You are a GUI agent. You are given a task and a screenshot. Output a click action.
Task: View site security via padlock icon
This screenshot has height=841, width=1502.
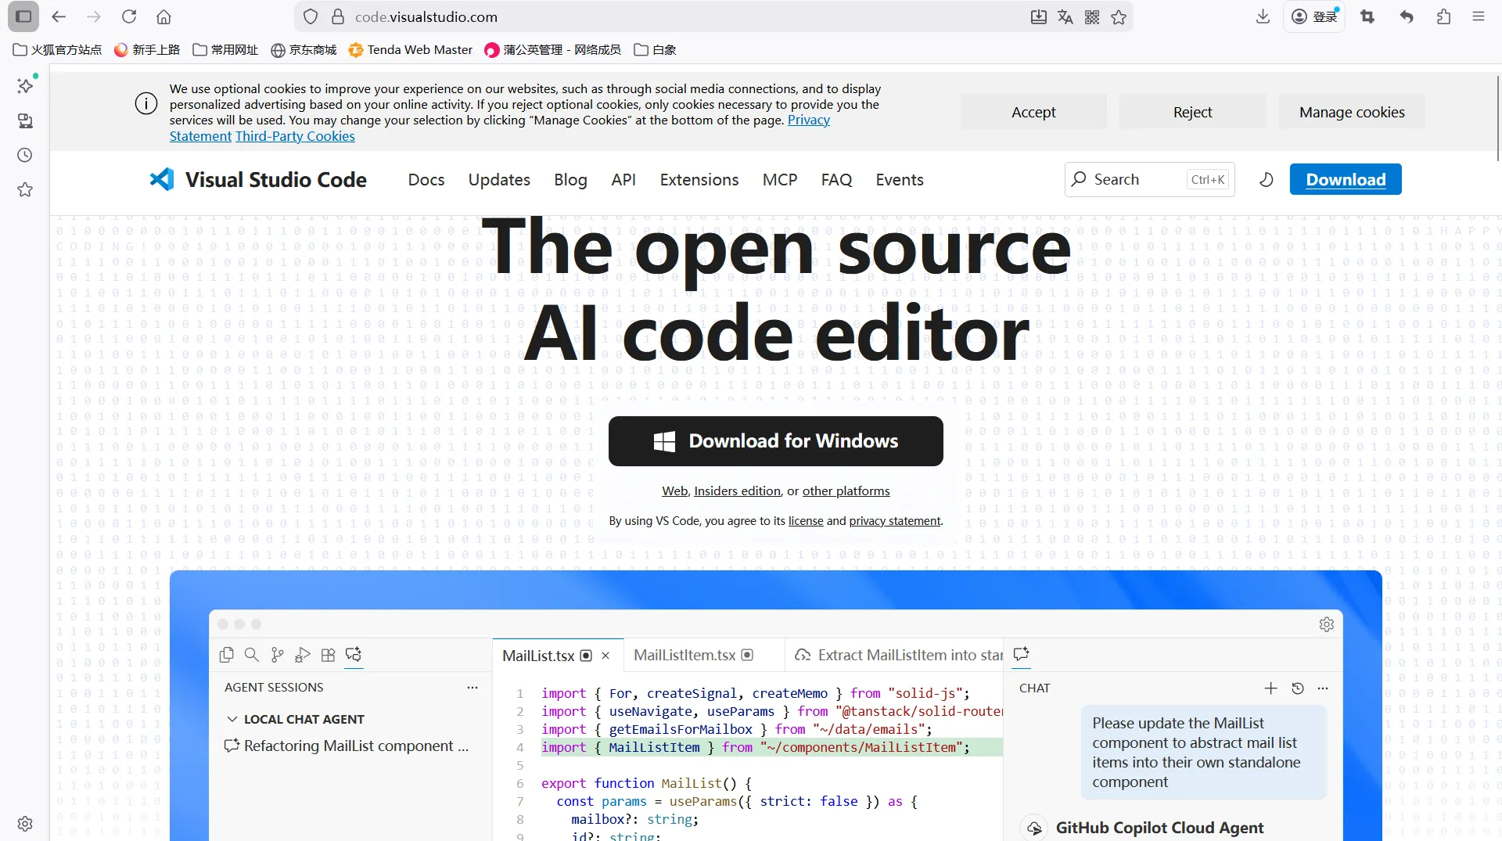338,16
